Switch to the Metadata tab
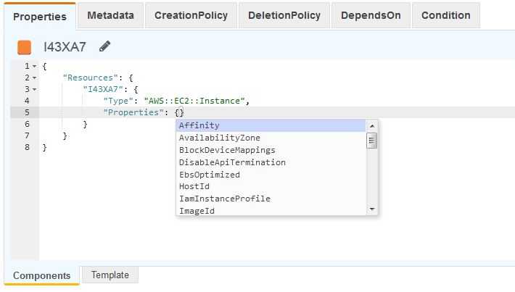 coord(110,15)
